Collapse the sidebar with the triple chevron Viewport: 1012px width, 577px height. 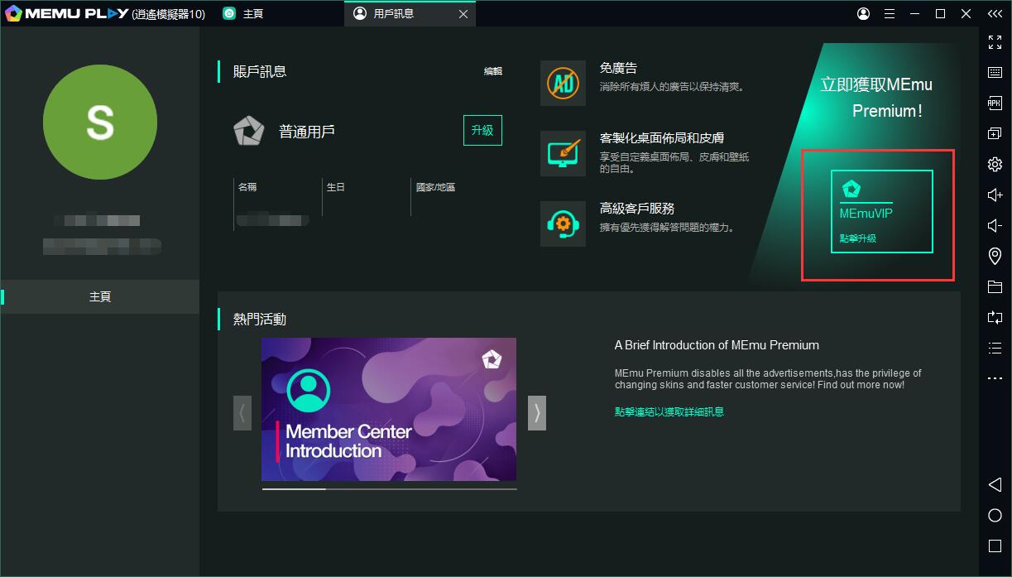pos(995,14)
